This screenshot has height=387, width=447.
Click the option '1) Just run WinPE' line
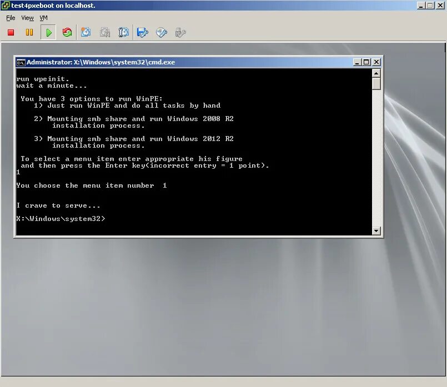click(x=127, y=105)
